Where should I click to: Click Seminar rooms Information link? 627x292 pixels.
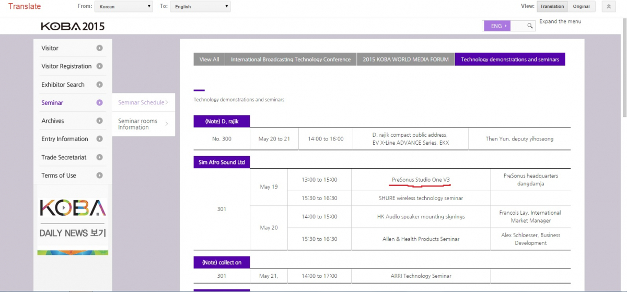point(137,124)
